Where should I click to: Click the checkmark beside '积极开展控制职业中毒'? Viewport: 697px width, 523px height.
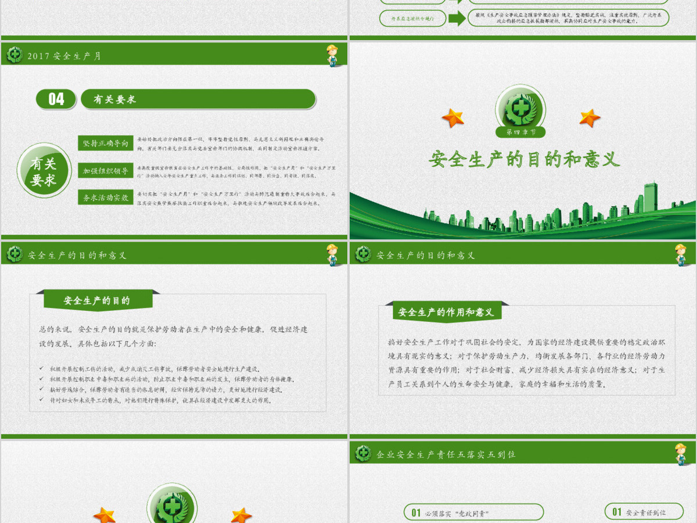[41, 379]
